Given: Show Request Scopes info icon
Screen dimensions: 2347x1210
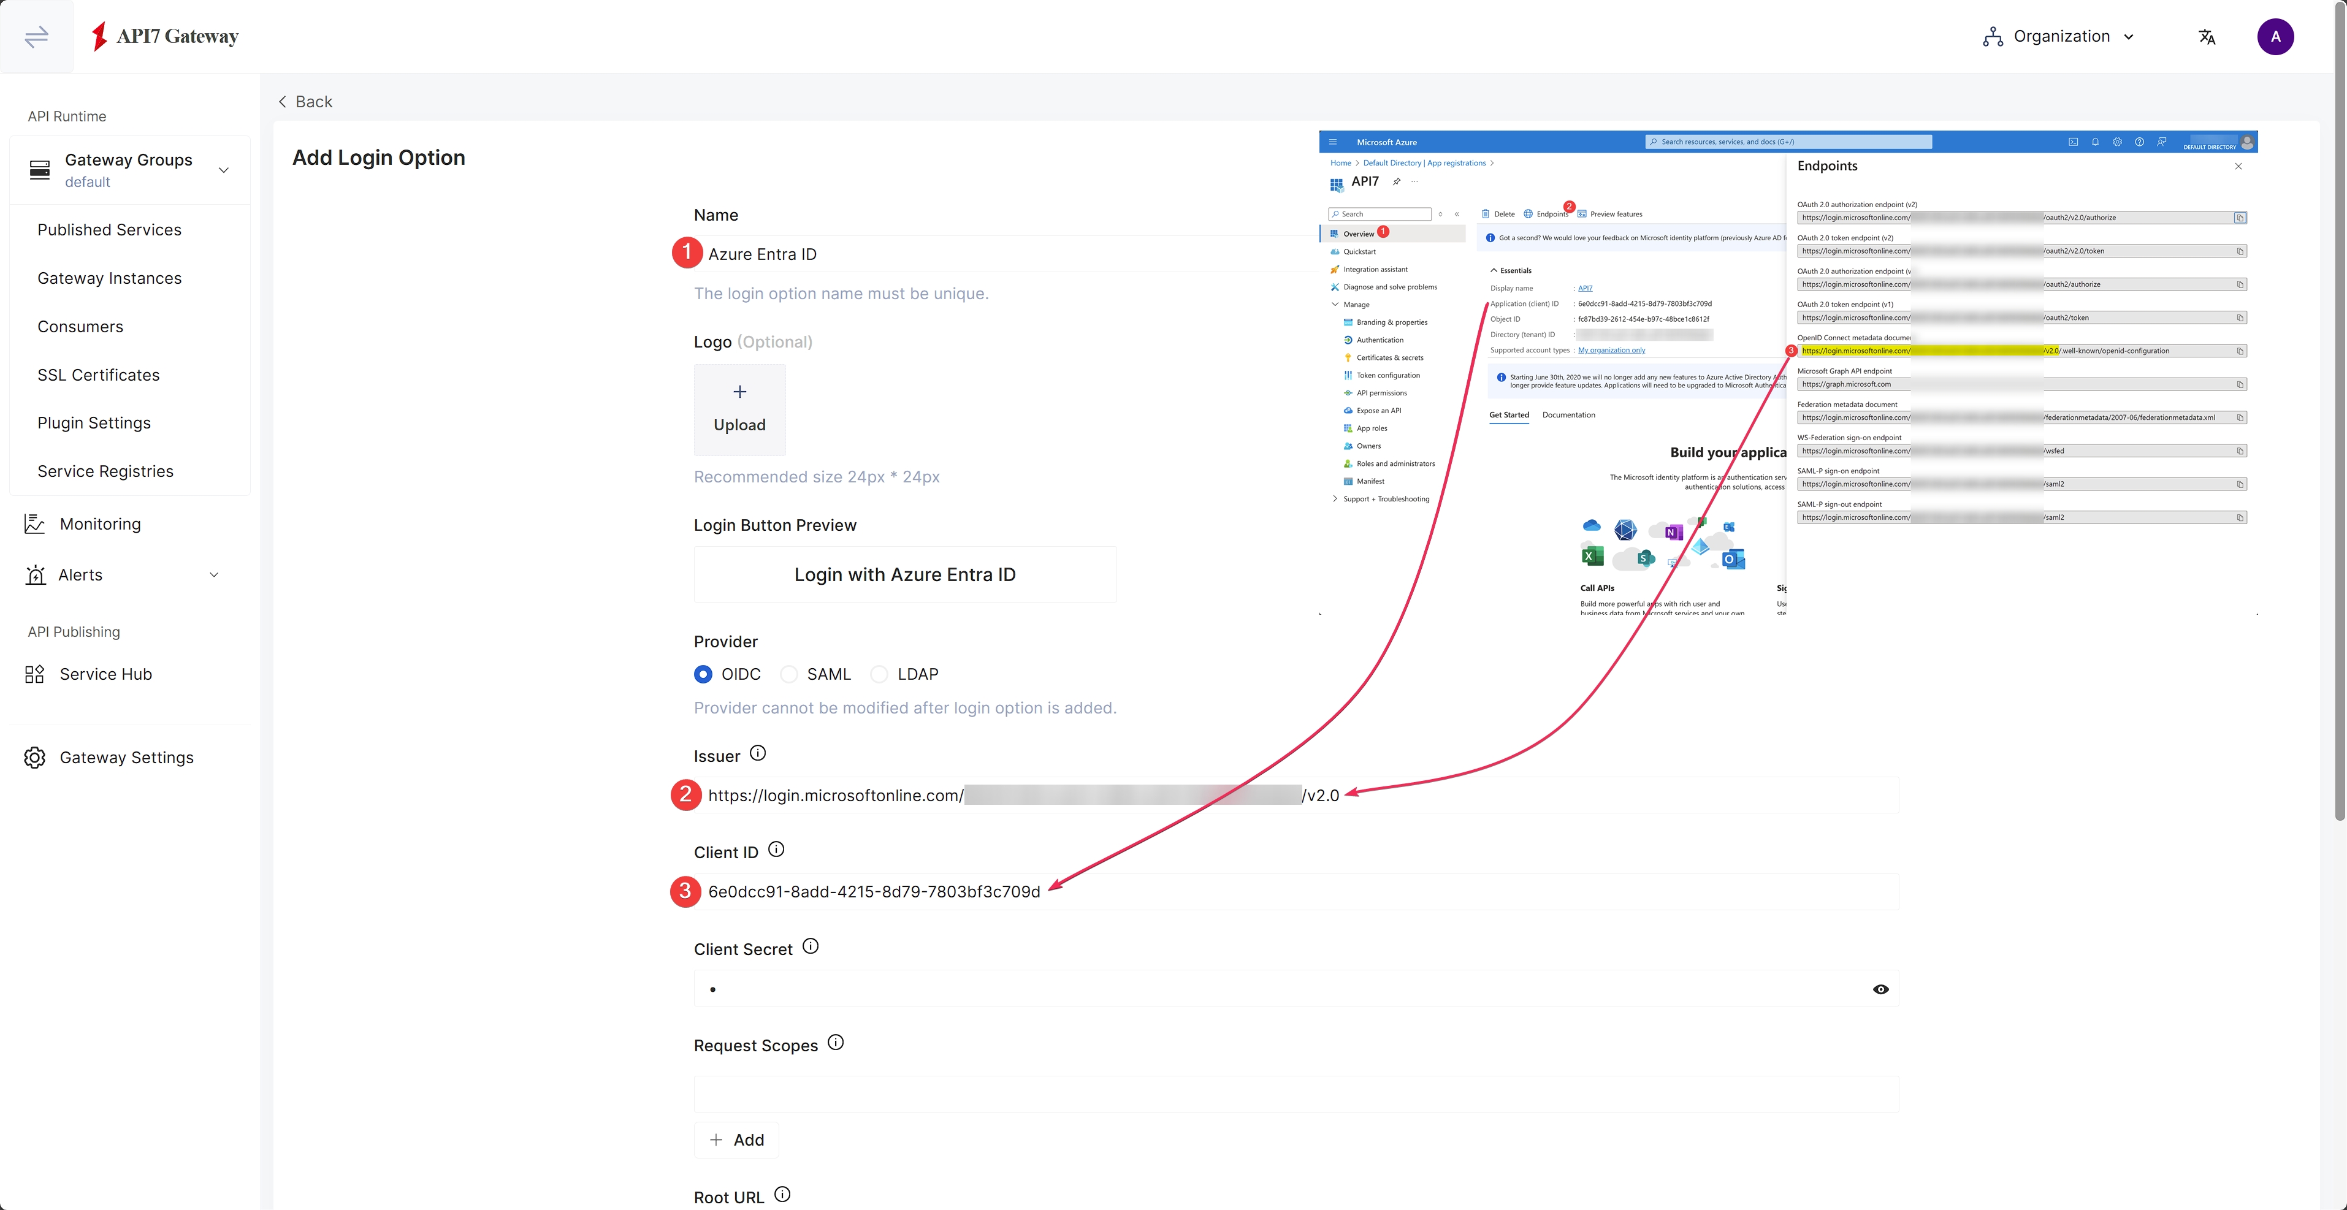Looking at the screenshot, I should 836,1042.
